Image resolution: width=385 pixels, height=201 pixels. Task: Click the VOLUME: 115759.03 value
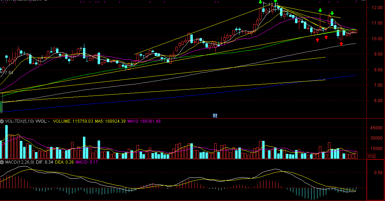click(x=73, y=121)
